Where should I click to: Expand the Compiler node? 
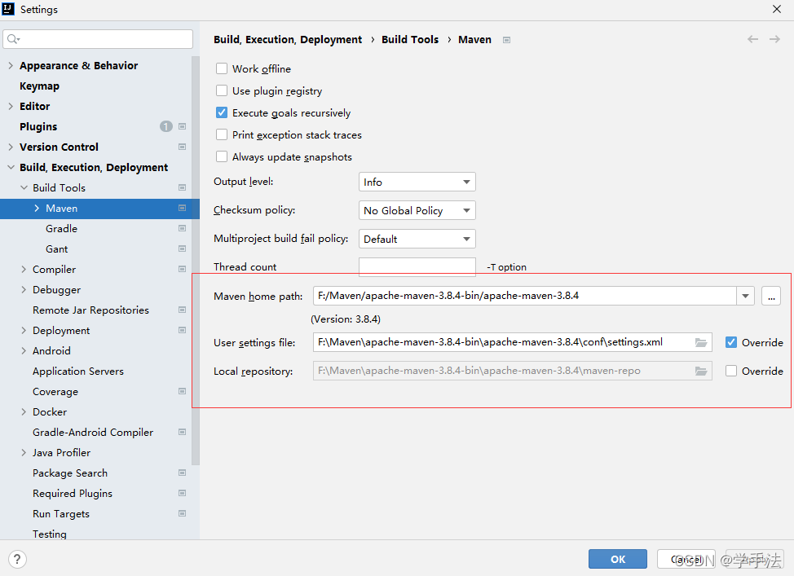24,270
